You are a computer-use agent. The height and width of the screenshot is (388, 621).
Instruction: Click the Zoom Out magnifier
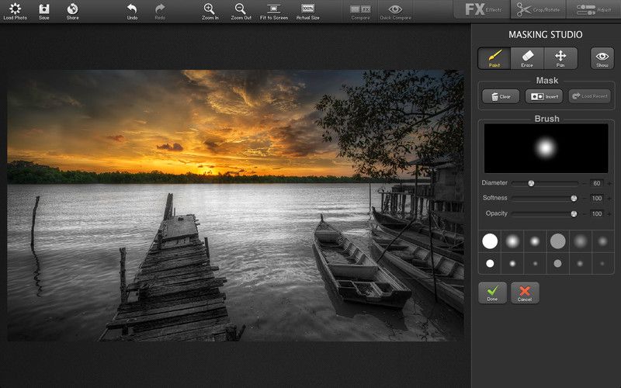[241, 11]
